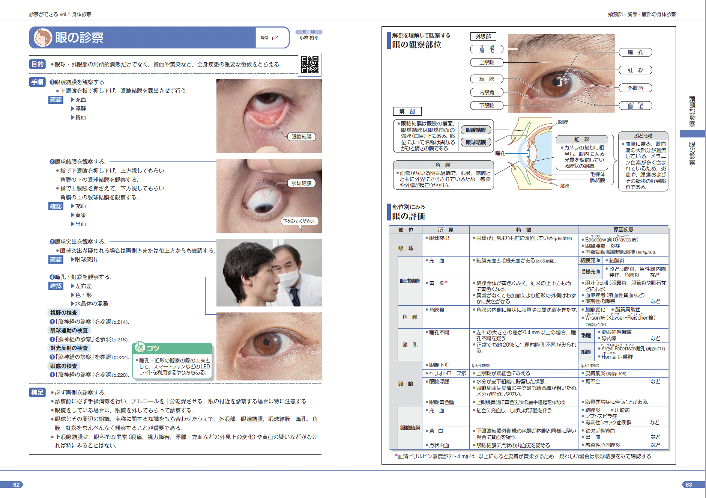The height and width of the screenshot is (498, 706).
Task: Click the 対光反射の検査 heading
Action: click(69, 348)
